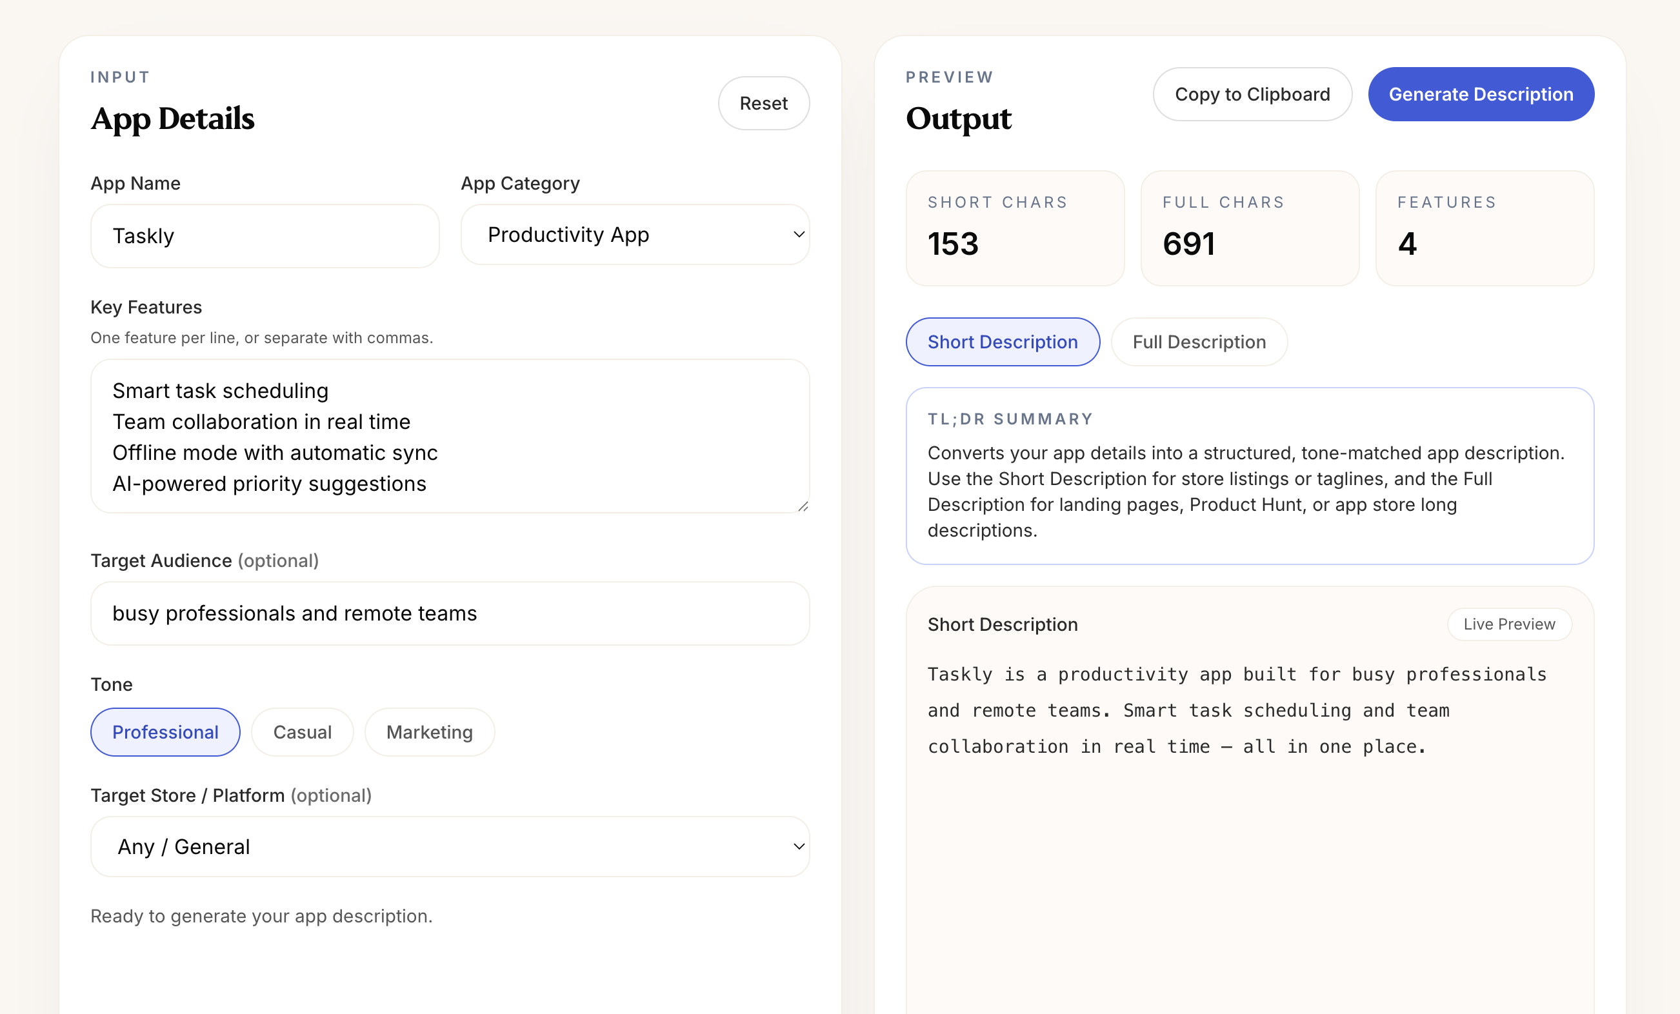The width and height of the screenshot is (1680, 1014).
Task: Select the Casual tone
Action: [302, 731]
